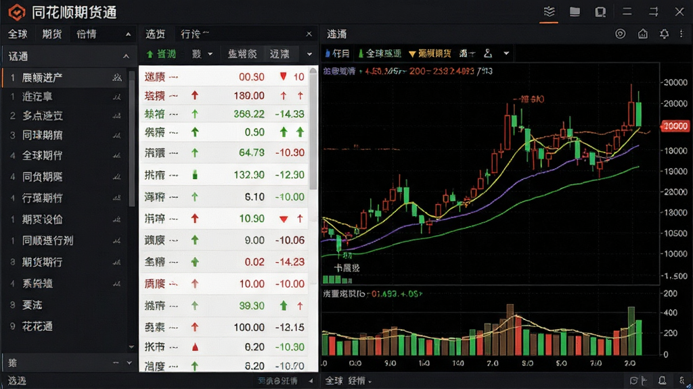Click the mini chart icon on the 同顺 row
693x389 pixels.
116,241
